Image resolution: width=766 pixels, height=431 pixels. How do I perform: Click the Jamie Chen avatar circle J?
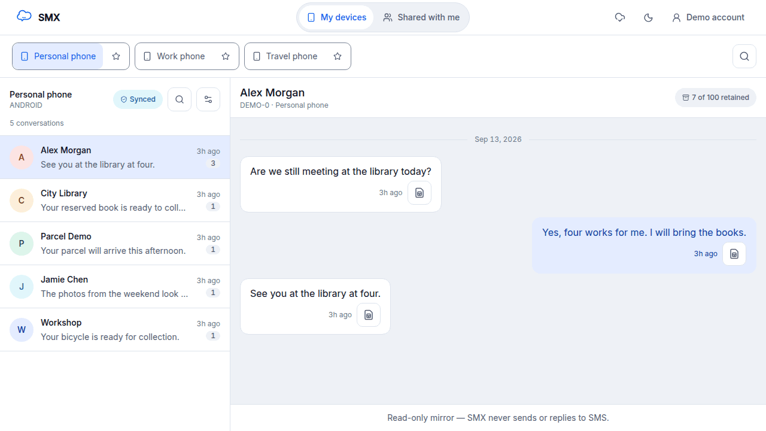[22, 287]
